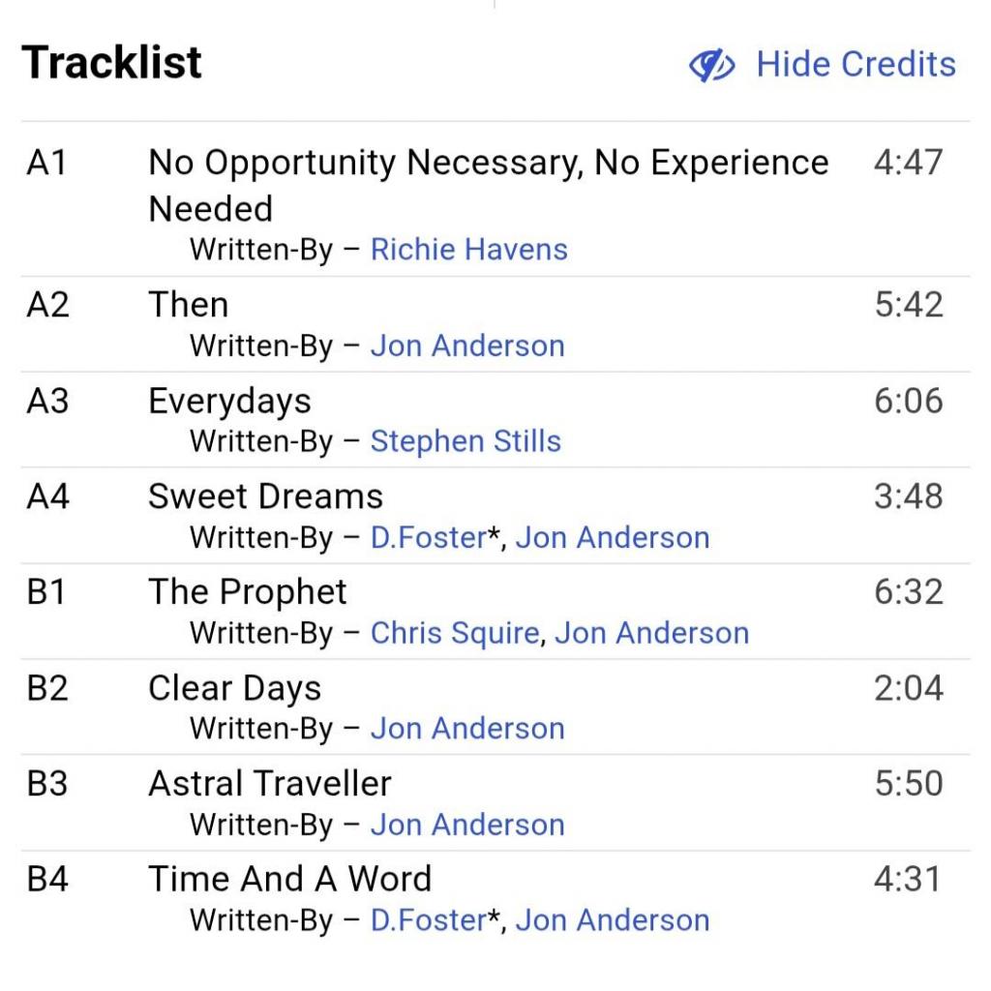Select the Time And A Word track title

point(289,880)
